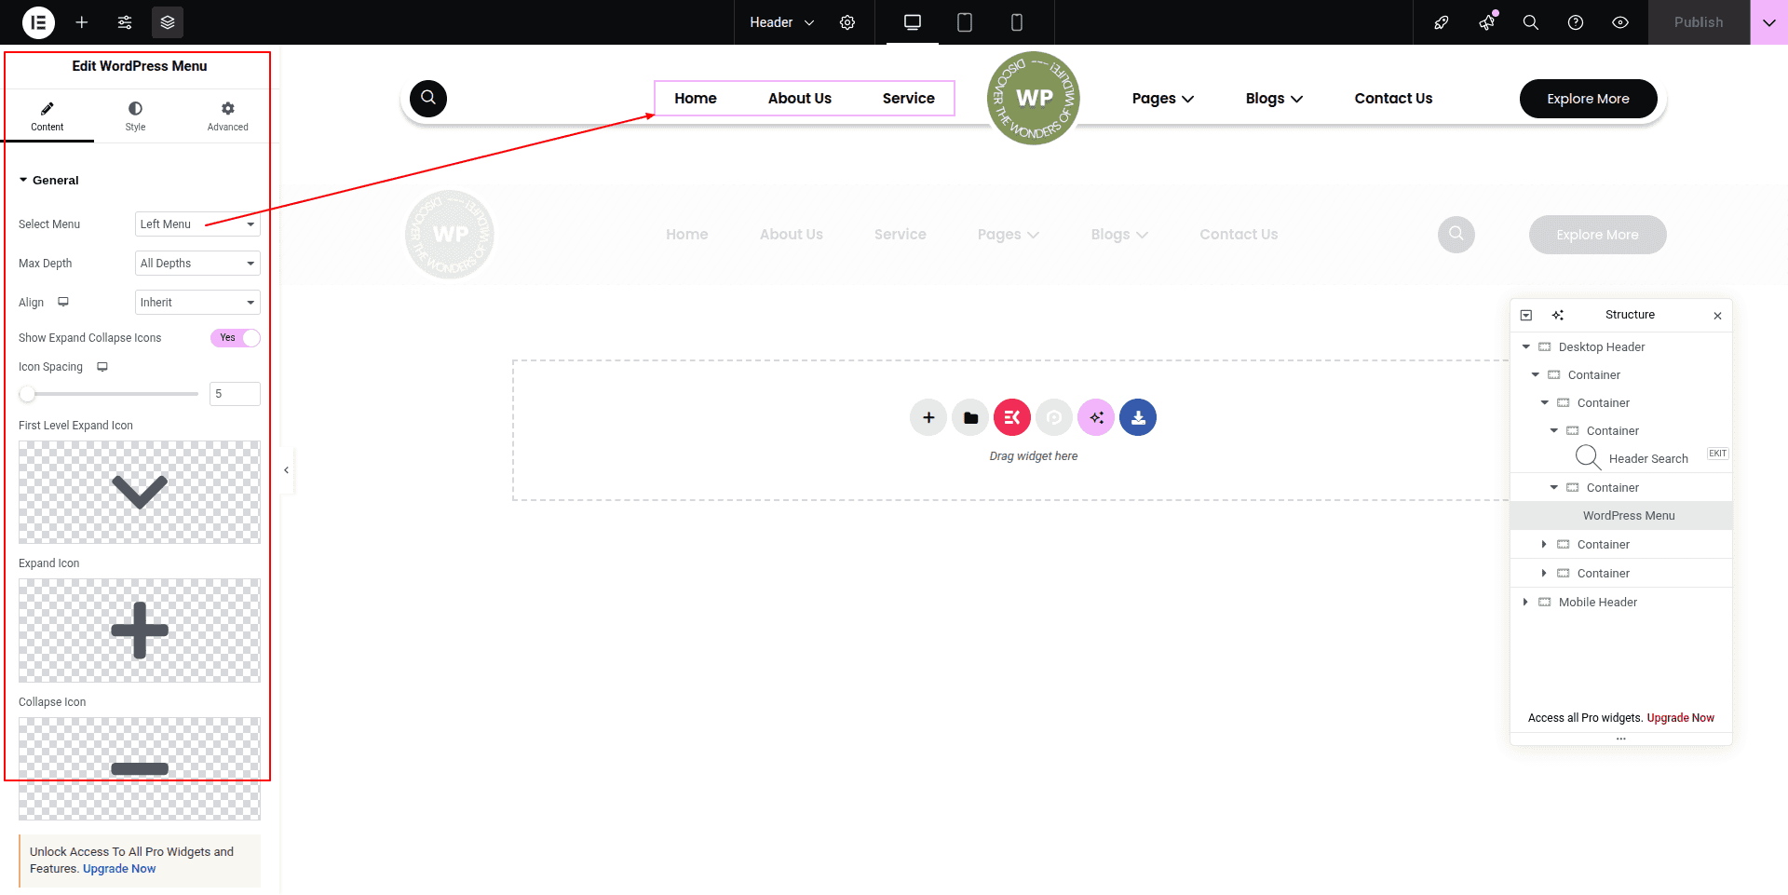This screenshot has width=1788, height=895.
Task: Switch to the Style tab
Action: (135, 116)
